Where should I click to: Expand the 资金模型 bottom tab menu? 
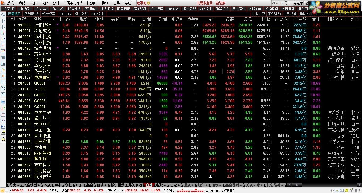tap(32, 185)
